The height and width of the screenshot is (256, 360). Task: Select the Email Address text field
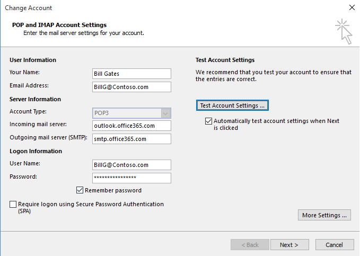[131, 87]
